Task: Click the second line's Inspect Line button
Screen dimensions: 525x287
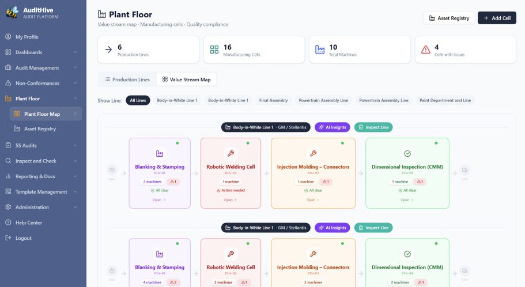Action: click(x=373, y=228)
